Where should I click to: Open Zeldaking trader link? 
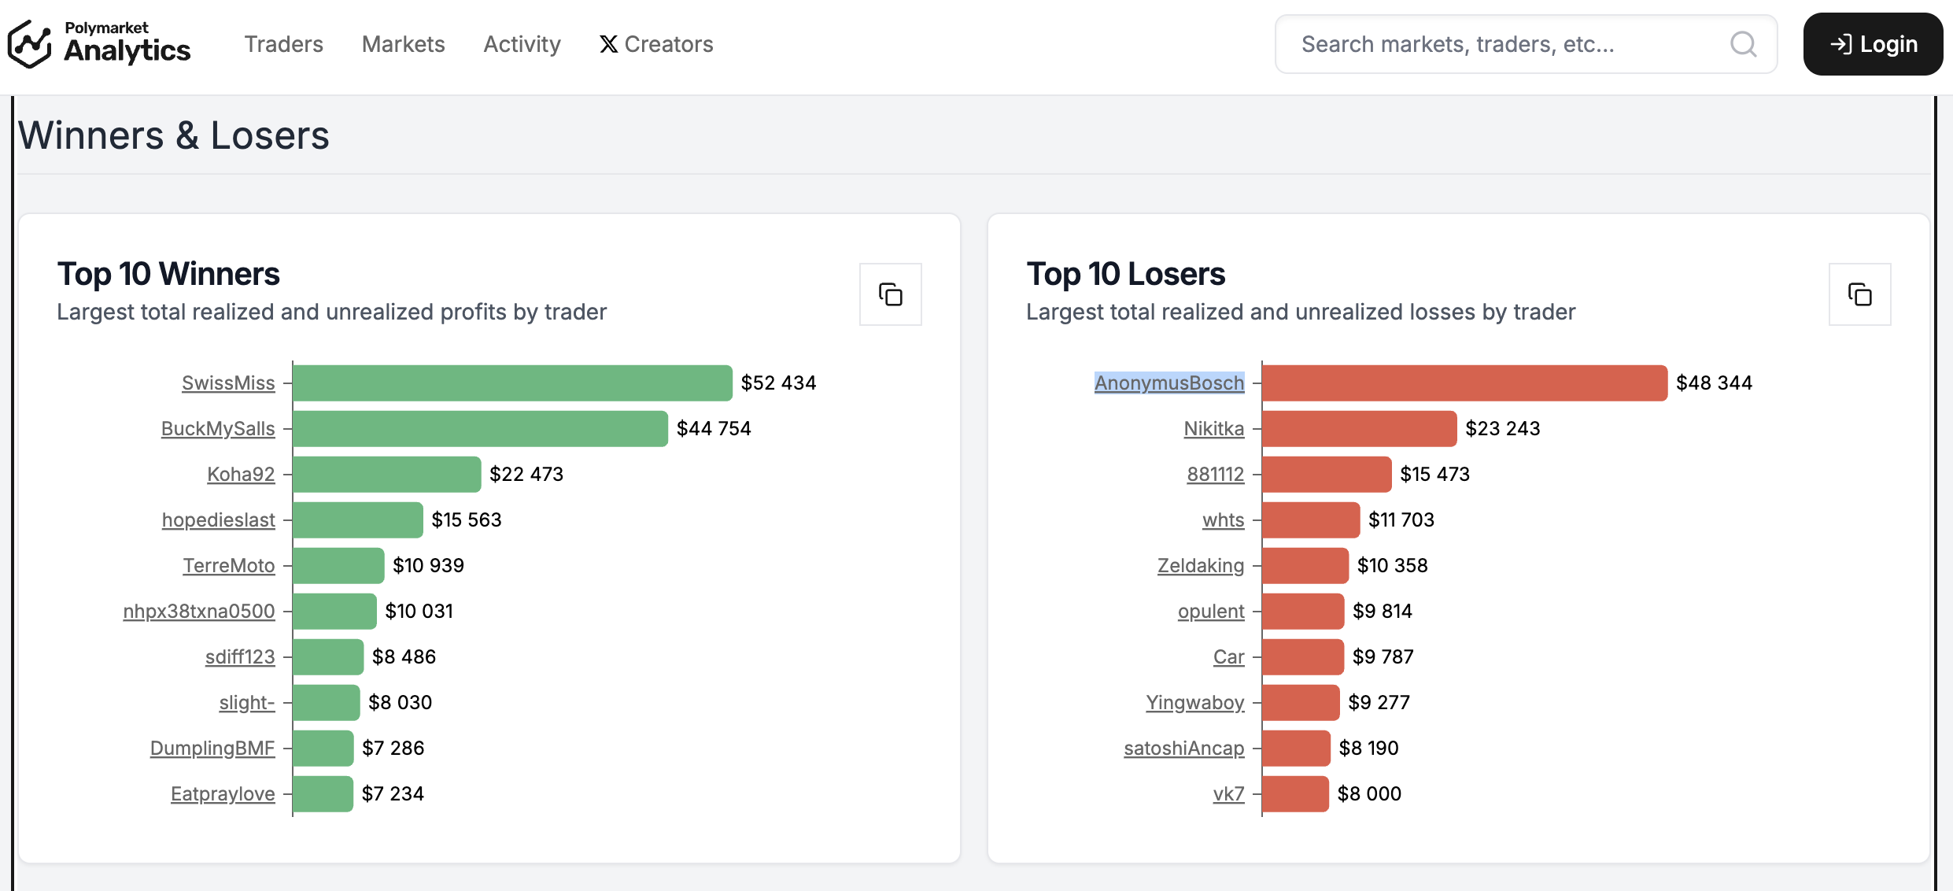click(x=1200, y=566)
